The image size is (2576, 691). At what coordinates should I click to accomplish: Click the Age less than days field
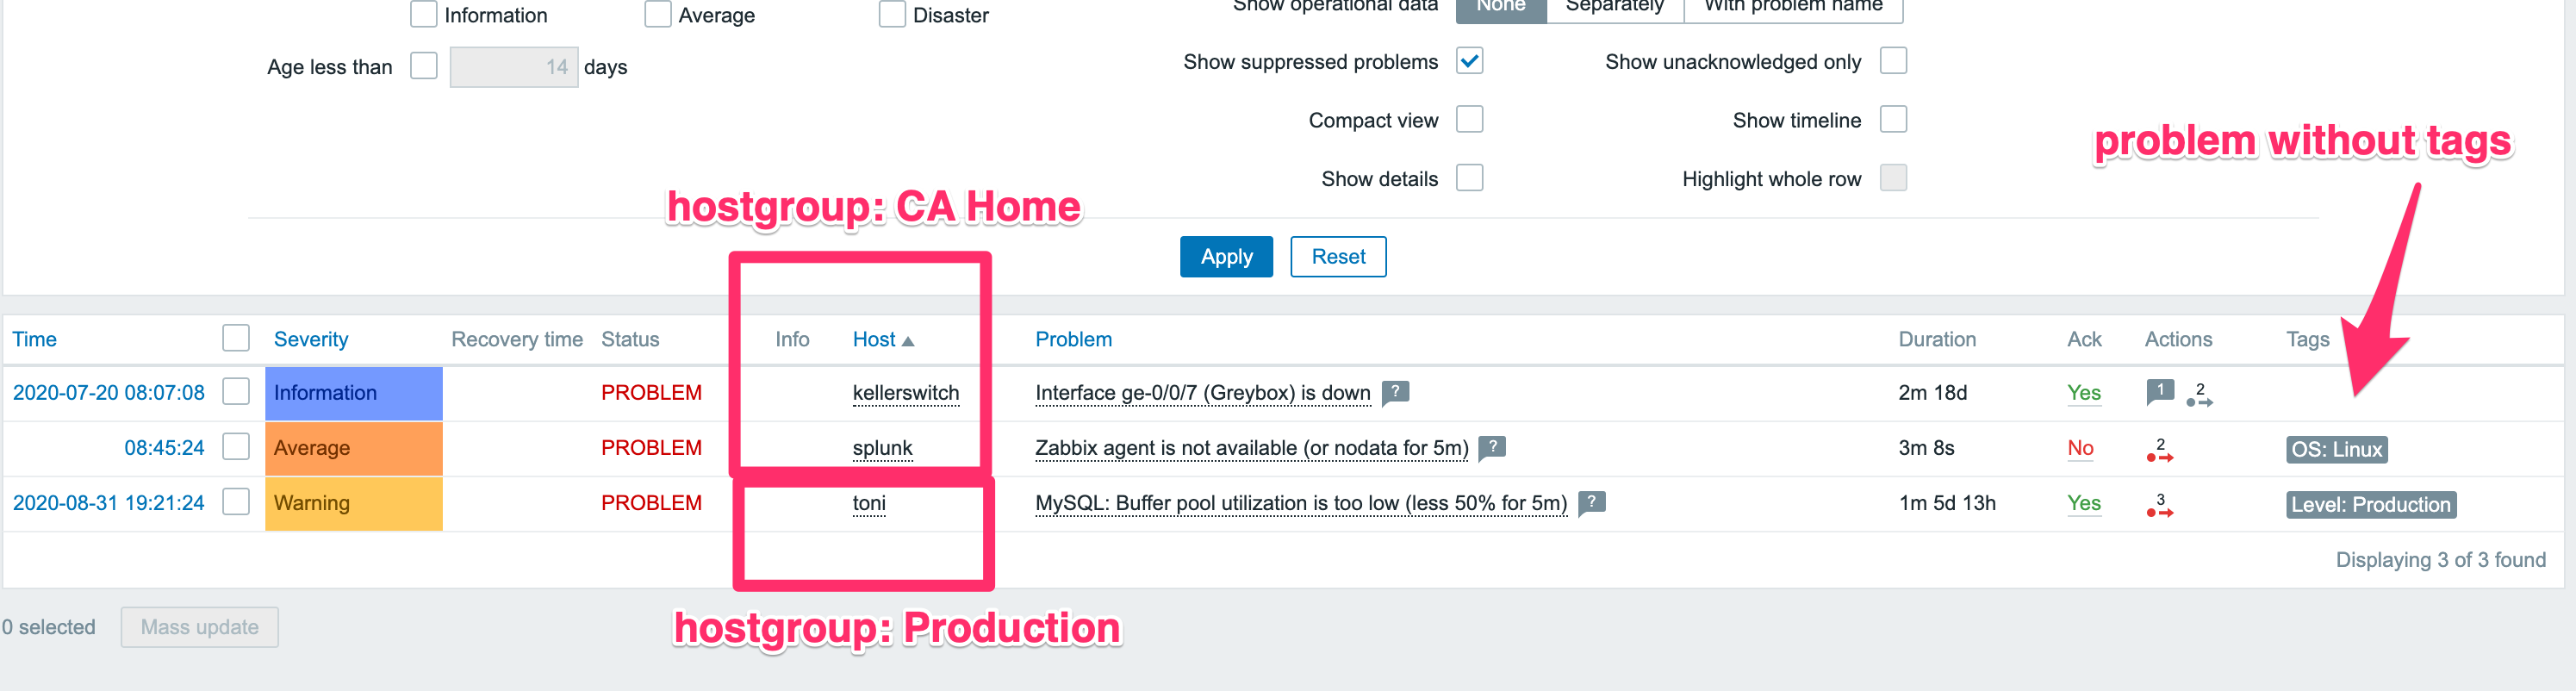pyautogui.click(x=513, y=67)
